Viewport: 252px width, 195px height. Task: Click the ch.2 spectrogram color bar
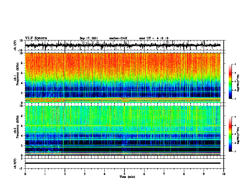[x=230, y=134]
